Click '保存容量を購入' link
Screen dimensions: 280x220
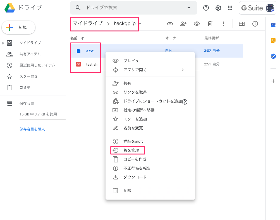tap(32, 129)
